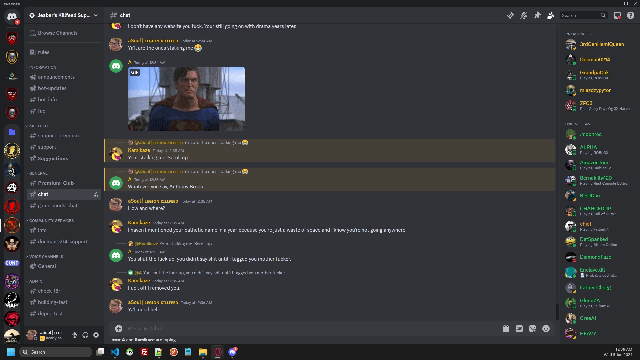Screen dimensions: 640x360
Task: Open the Superman GIF in chat
Action: click(x=186, y=99)
